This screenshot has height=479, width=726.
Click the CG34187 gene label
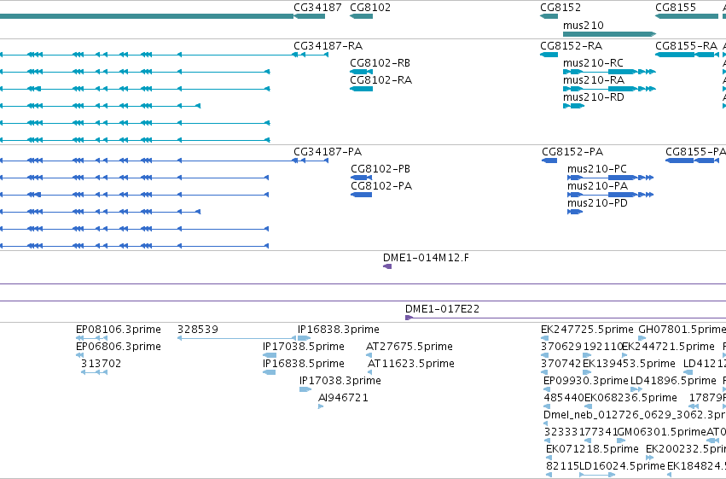pyautogui.click(x=317, y=8)
